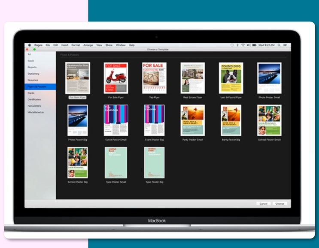
Task: Open the Pages menu
Action: click(x=38, y=45)
